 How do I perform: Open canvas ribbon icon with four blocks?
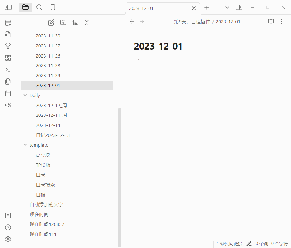(x=8, y=58)
